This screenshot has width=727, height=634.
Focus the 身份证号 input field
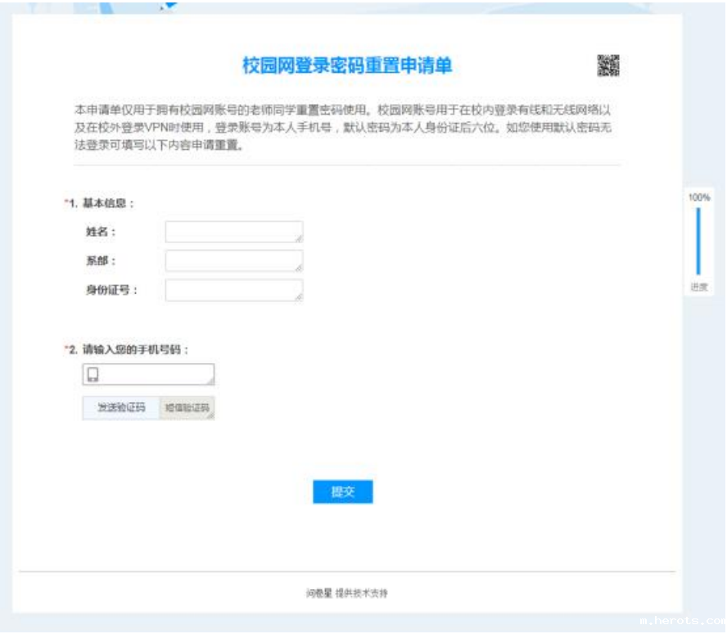point(233,290)
